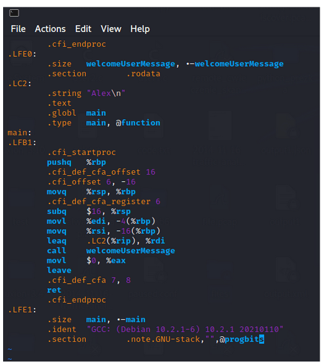This screenshot has height=364, width=324.
Task: Click the highlighted cursor at end of progbits
Action: pos(262,339)
